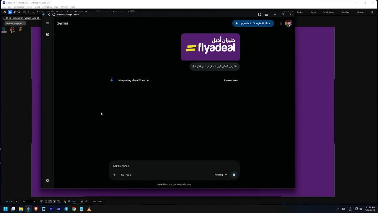Screen dimensions: 378x213
Task: Toggle mask and shape path visibility
Action: tap(50, 201)
